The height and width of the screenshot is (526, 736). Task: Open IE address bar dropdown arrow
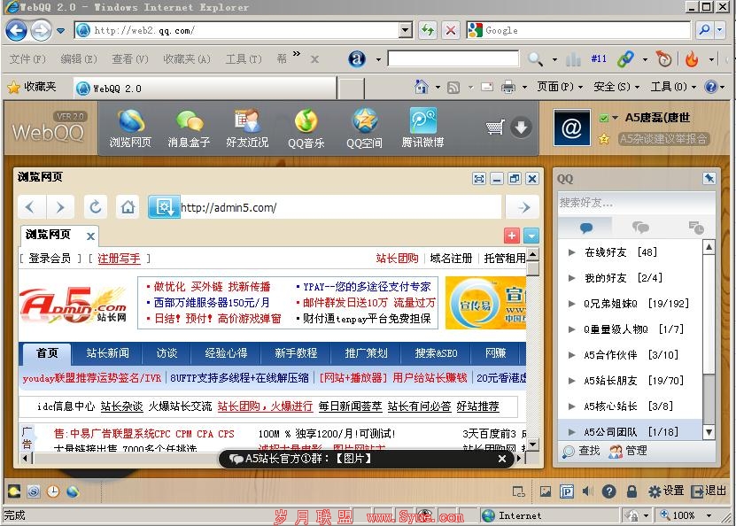click(x=405, y=30)
